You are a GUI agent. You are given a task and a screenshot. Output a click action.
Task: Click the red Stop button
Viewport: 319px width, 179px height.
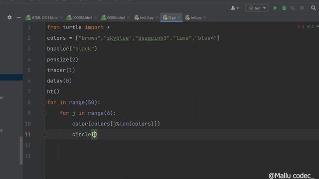click(x=302, y=8)
